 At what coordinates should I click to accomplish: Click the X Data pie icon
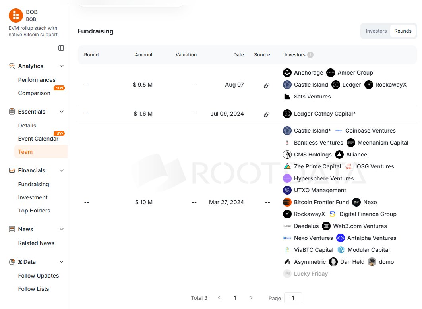[12, 262]
